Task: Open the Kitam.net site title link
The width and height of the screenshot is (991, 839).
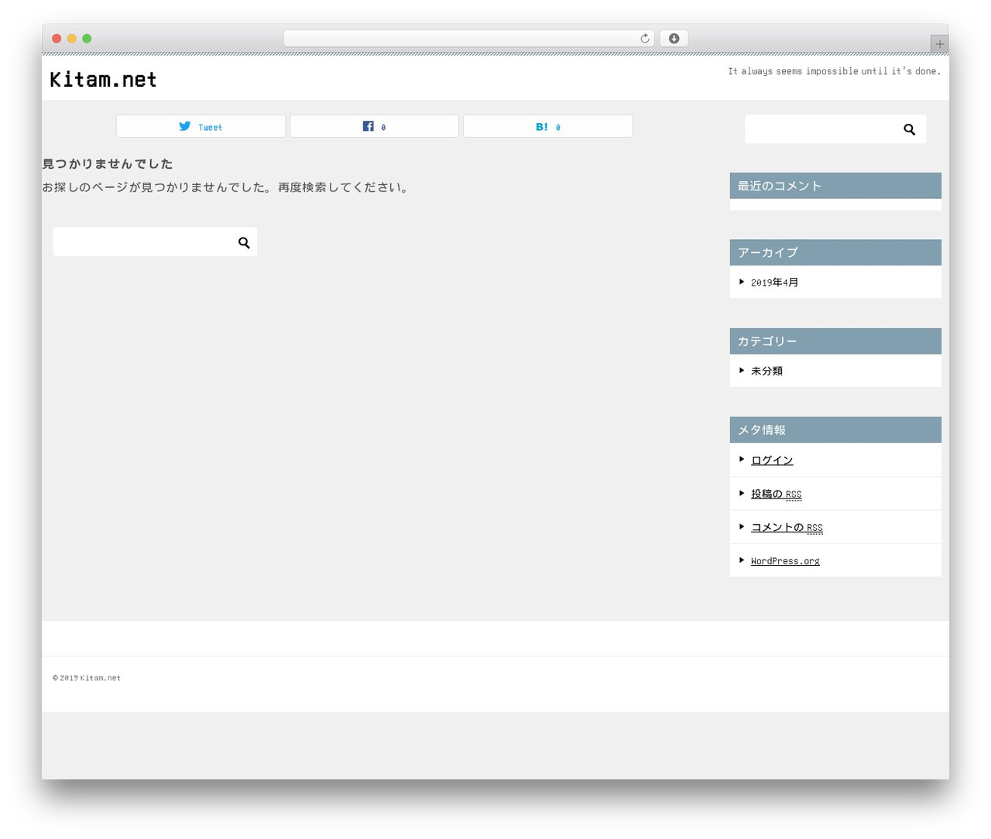Action: (x=103, y=79)
